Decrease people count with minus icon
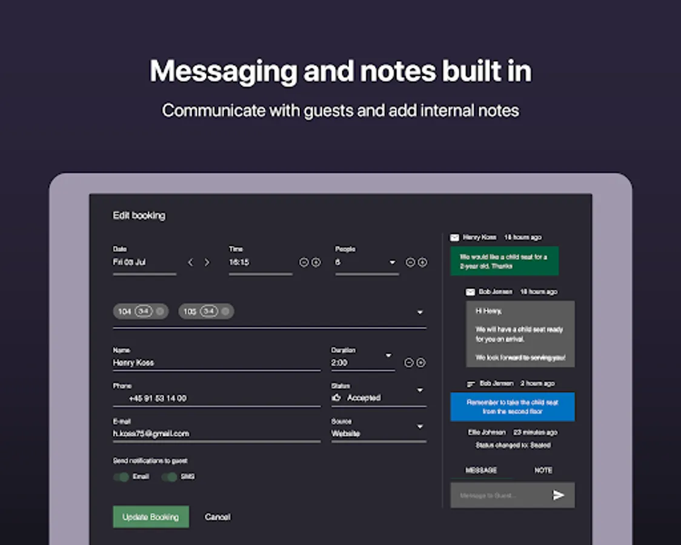Viewport: 681px width, 545px height. pyautogui.click(x=410, y=263)
